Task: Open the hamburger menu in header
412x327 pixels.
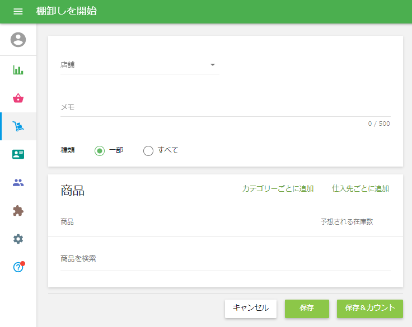Action: tap(18, 11)
